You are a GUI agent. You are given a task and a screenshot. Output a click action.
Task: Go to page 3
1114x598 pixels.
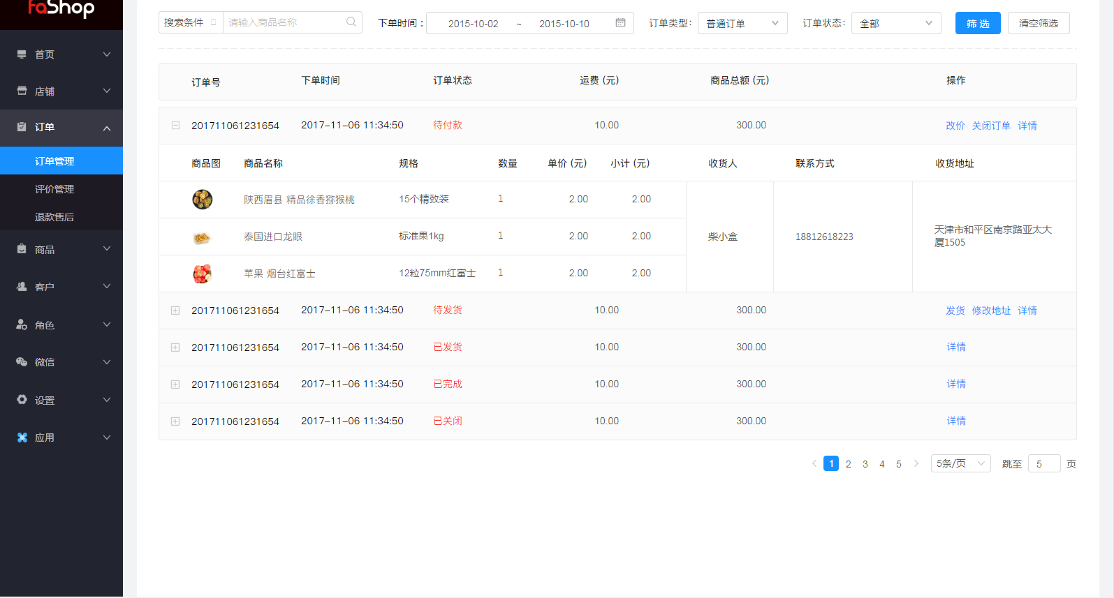point(865,464)
